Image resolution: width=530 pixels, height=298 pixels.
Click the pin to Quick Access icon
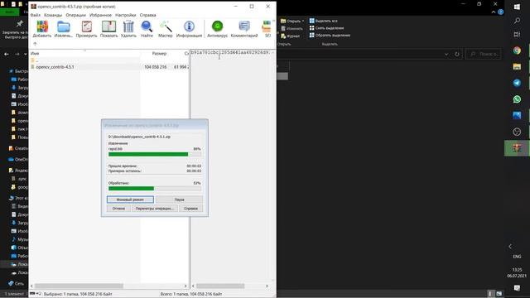19,24
